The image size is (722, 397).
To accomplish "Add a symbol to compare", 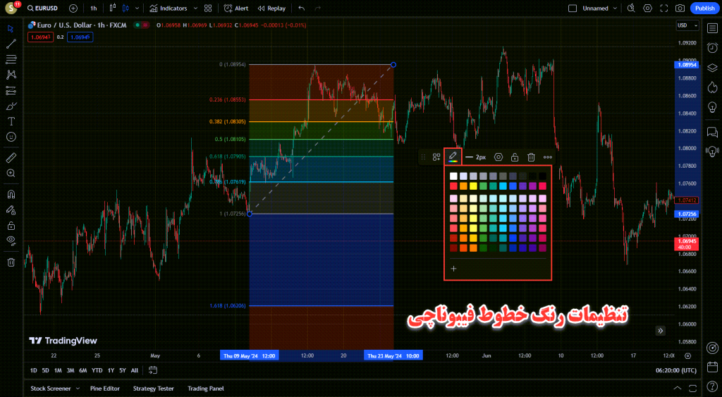I will point(73,8).
